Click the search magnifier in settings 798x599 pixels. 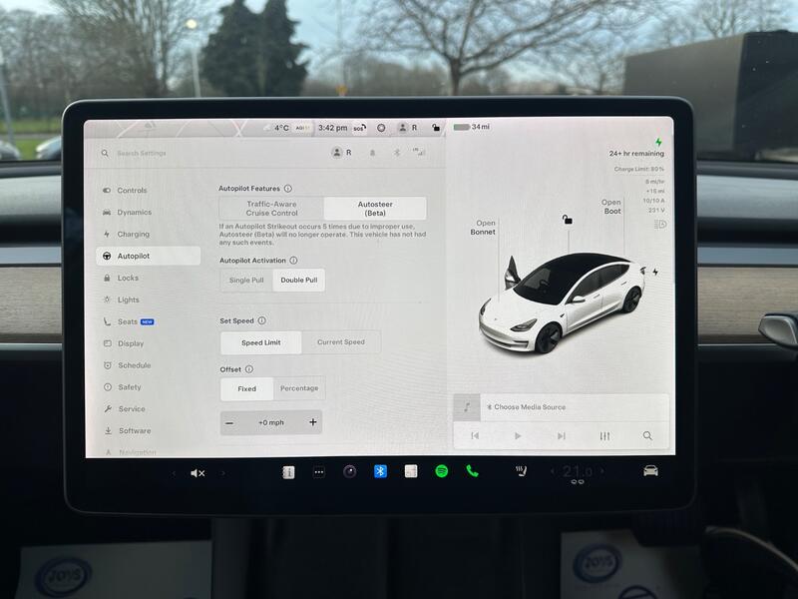point(105,154)
